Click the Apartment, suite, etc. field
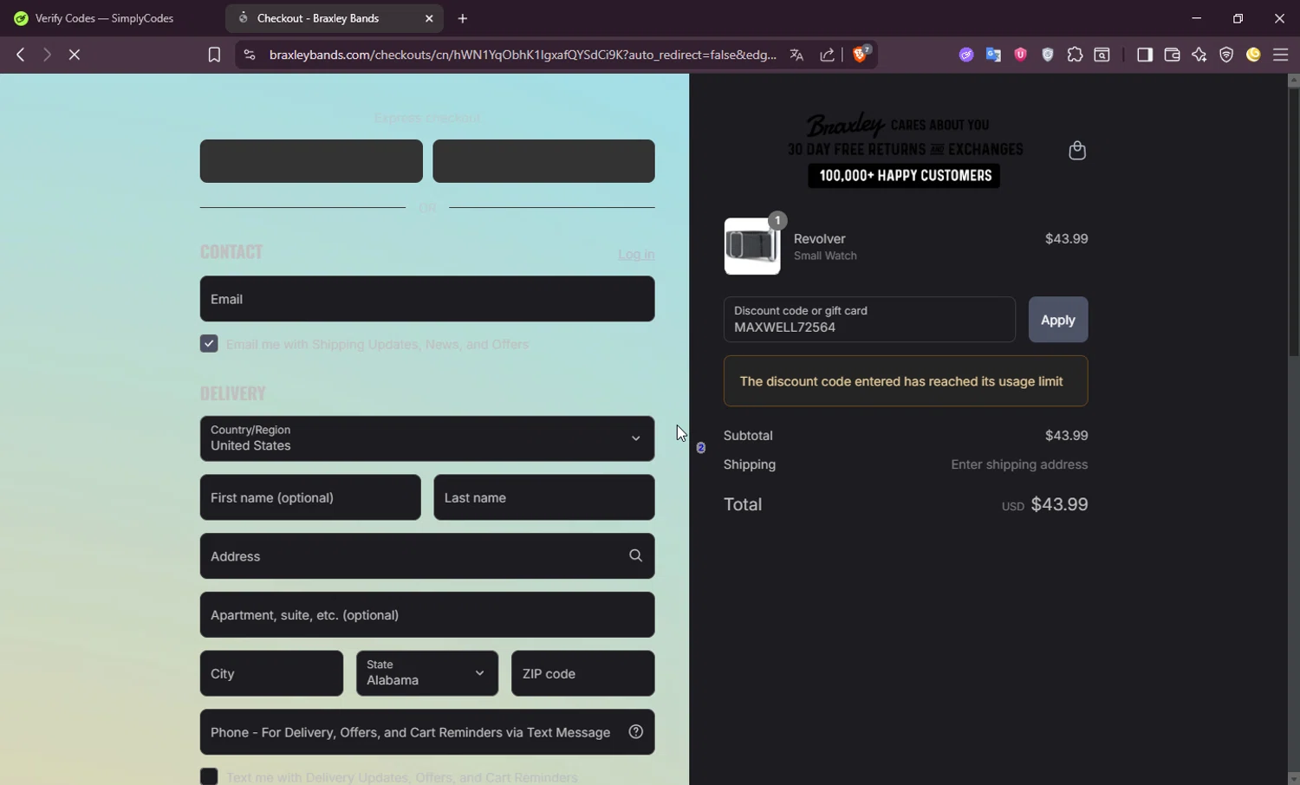1300x785 pixels. [427, 615]
